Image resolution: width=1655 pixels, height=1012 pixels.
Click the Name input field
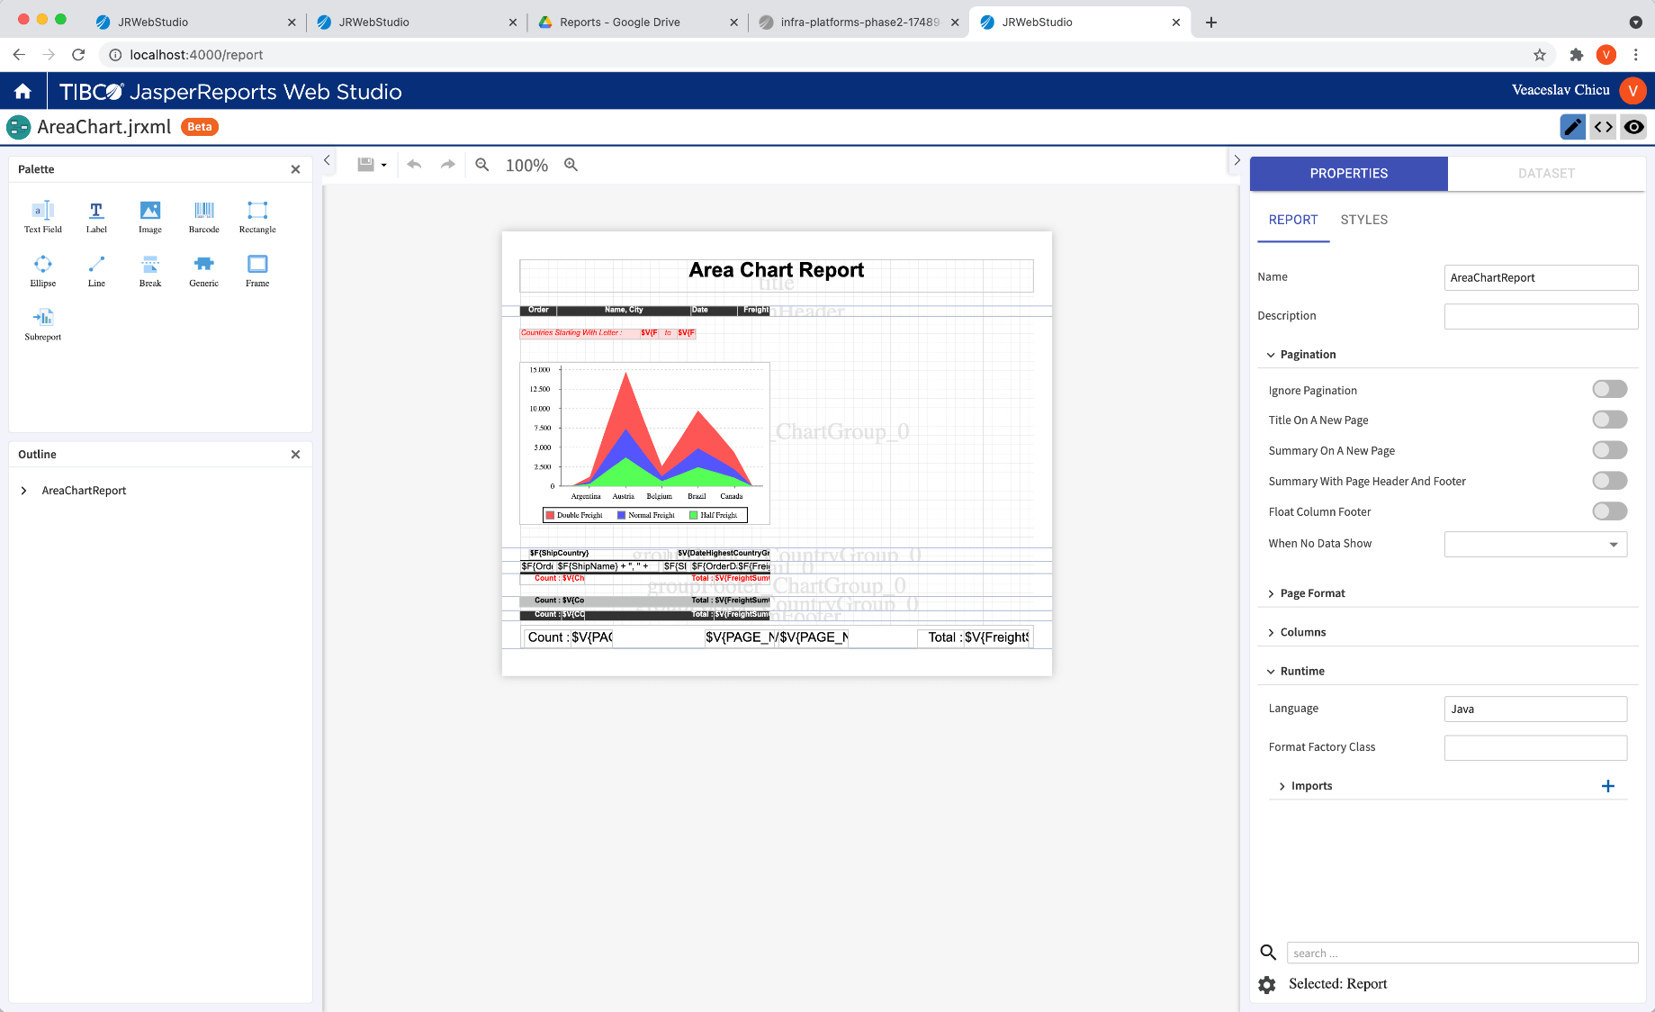coord(1541,277)
